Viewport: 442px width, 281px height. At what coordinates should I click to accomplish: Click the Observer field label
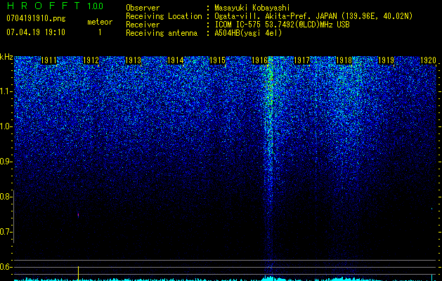(x=143, y=8)
